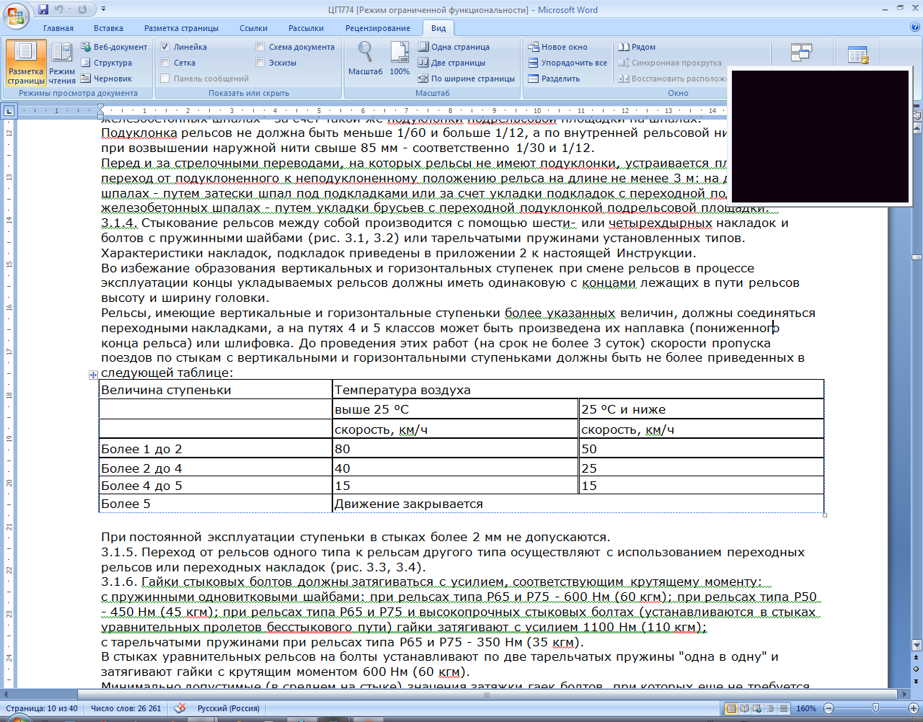Choose Две страницы zoom option
Image resolution: width=923 pixels, height=722 pixels.
(x=451, y=63)
